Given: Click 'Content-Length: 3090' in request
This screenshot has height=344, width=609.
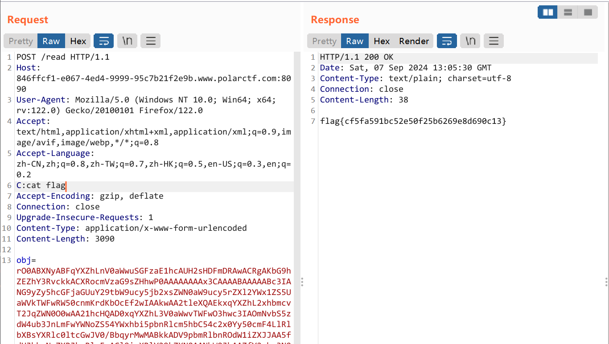Looking at the screenshot, I should click(x=66, y=239).
